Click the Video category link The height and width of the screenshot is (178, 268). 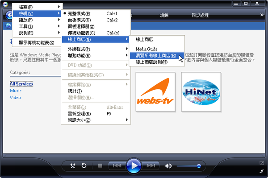tap(15, 97)
